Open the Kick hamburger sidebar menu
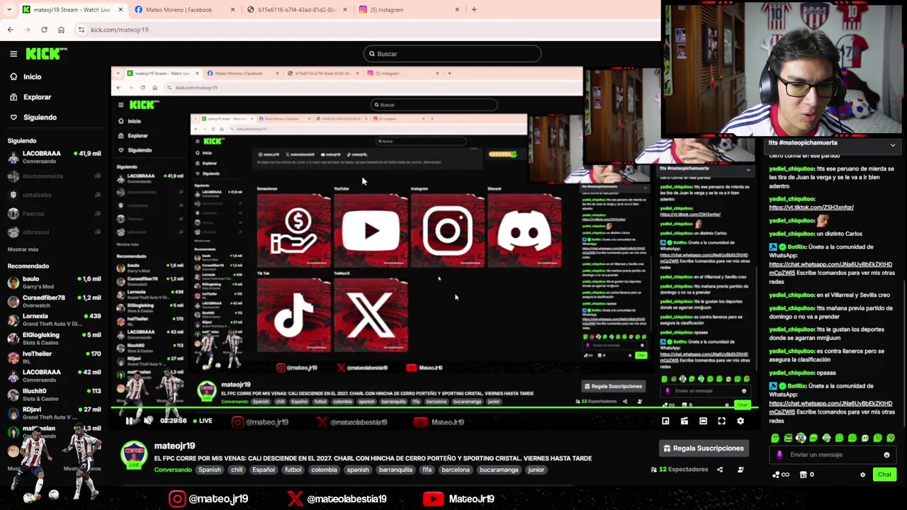907x510 pixels. [13, 54]
